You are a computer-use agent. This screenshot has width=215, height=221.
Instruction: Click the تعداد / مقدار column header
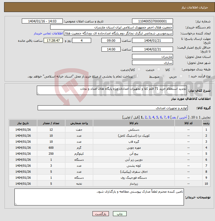point(51,123)
